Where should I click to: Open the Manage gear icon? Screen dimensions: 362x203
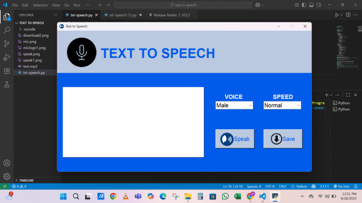[x=7, y=176]
